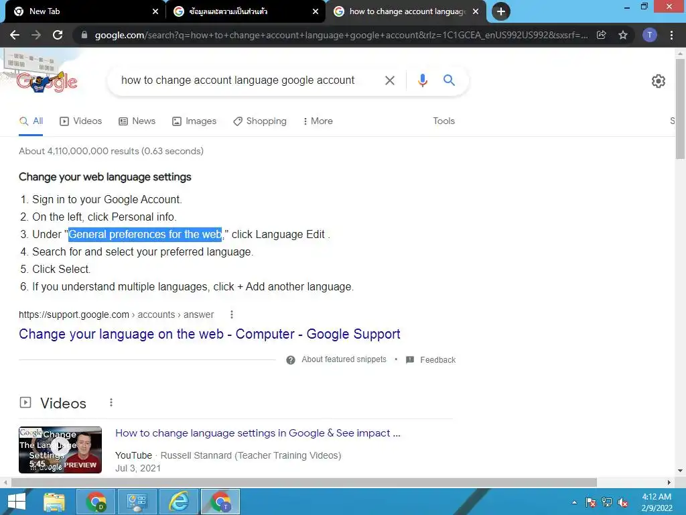Open Google quick settings gear
The height and width of the screenshot is (515, 686).
point(658,81)
